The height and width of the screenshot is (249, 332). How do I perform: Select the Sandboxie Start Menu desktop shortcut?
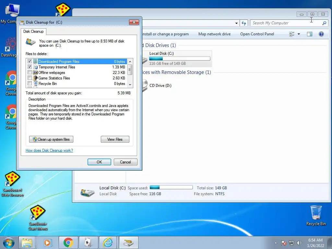point(38,218)
